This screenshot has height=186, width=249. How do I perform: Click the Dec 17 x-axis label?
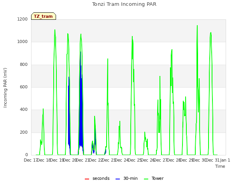coord(31,160)
